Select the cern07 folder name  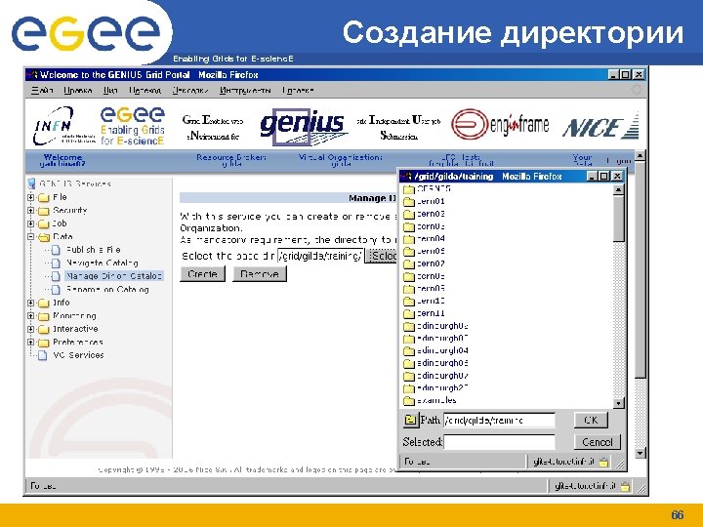[431, 263]
